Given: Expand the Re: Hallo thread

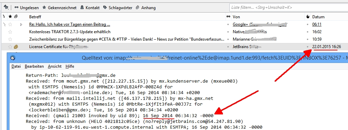Looking at the screenshot, I should [21, 24].
